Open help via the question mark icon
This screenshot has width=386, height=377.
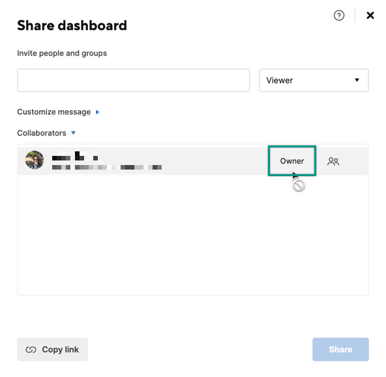coord(339,16)
